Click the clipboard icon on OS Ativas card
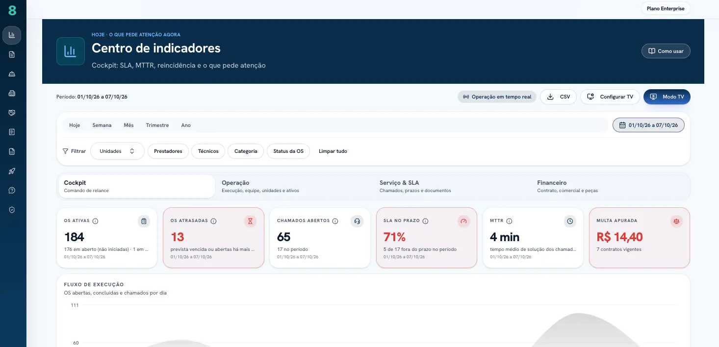This screenshot has width=719, height=347. tap(144, 222)
